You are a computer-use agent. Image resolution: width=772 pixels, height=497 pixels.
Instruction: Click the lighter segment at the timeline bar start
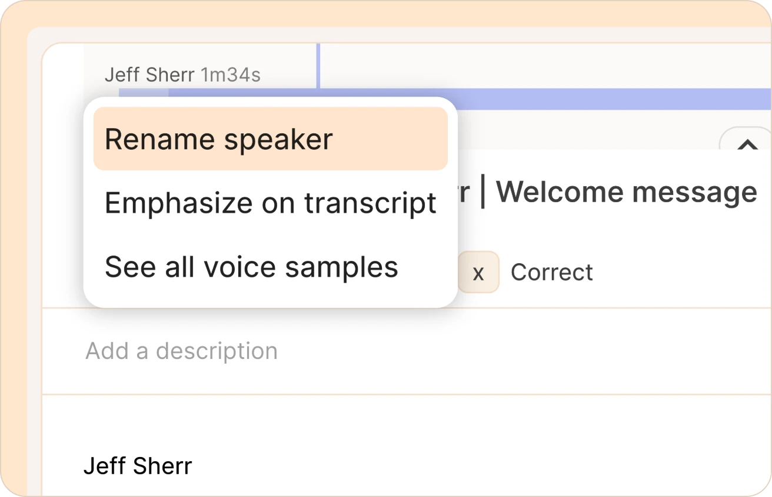144,93
